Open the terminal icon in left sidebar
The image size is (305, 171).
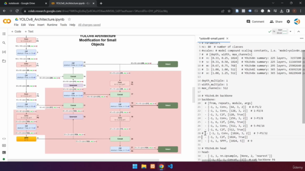(4, 152)
